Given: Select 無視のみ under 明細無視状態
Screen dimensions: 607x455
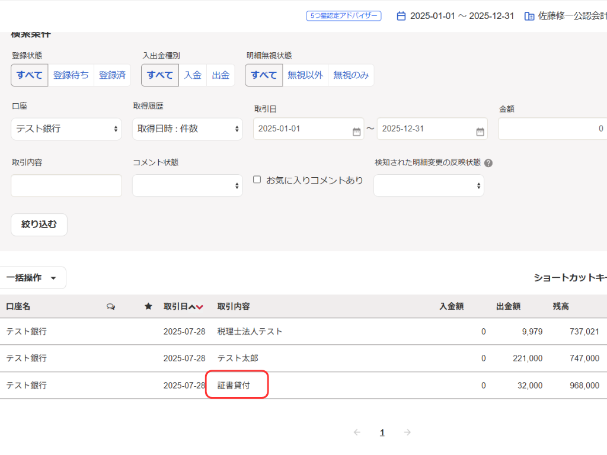Looking at the screenshot, I should 351,75.
